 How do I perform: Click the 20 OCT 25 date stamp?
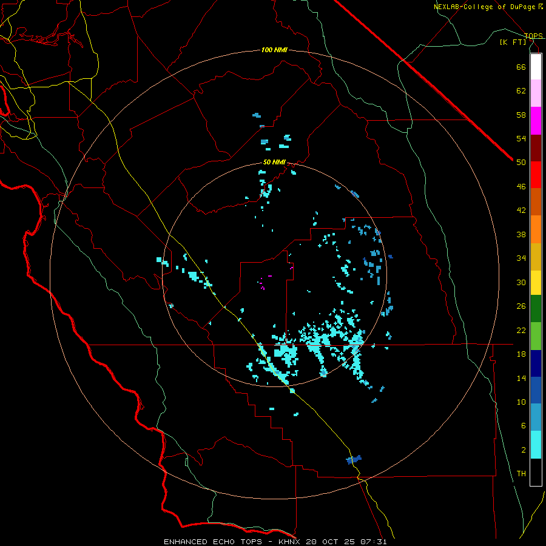coord(331,542)
